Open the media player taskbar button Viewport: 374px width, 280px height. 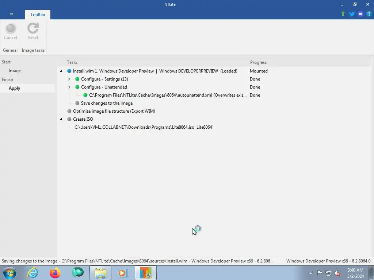pyautogui.click(x=123, y=273)
